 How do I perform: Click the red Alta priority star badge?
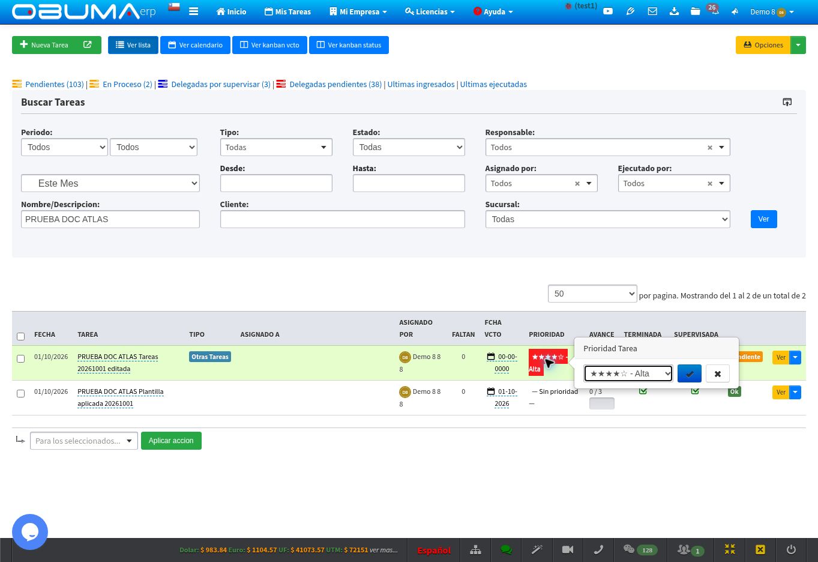point(548,362)
